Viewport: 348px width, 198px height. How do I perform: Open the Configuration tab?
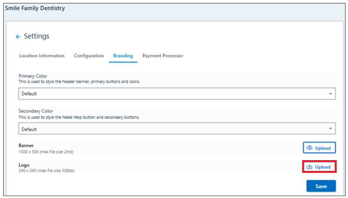tap(89, 56)
